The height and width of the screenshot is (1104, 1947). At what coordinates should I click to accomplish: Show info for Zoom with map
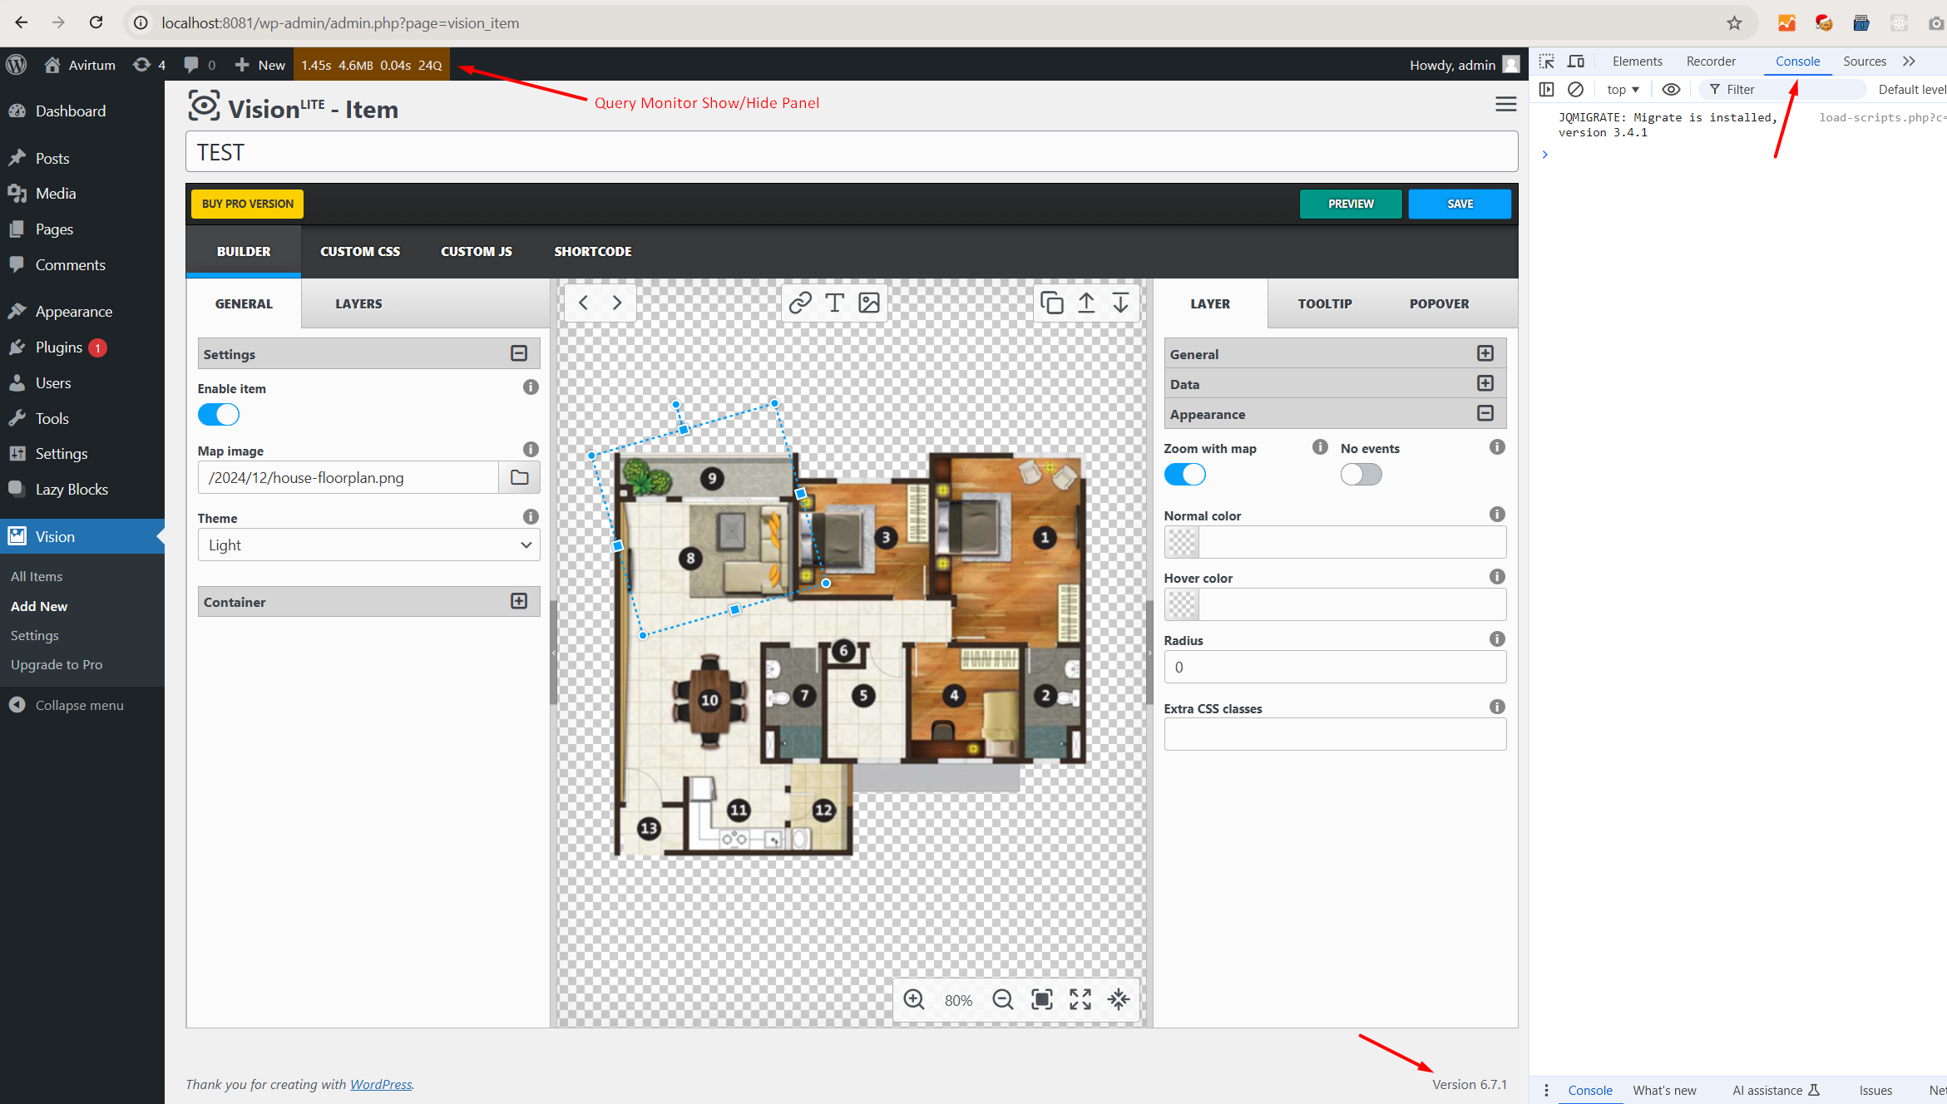point(1320,447)
